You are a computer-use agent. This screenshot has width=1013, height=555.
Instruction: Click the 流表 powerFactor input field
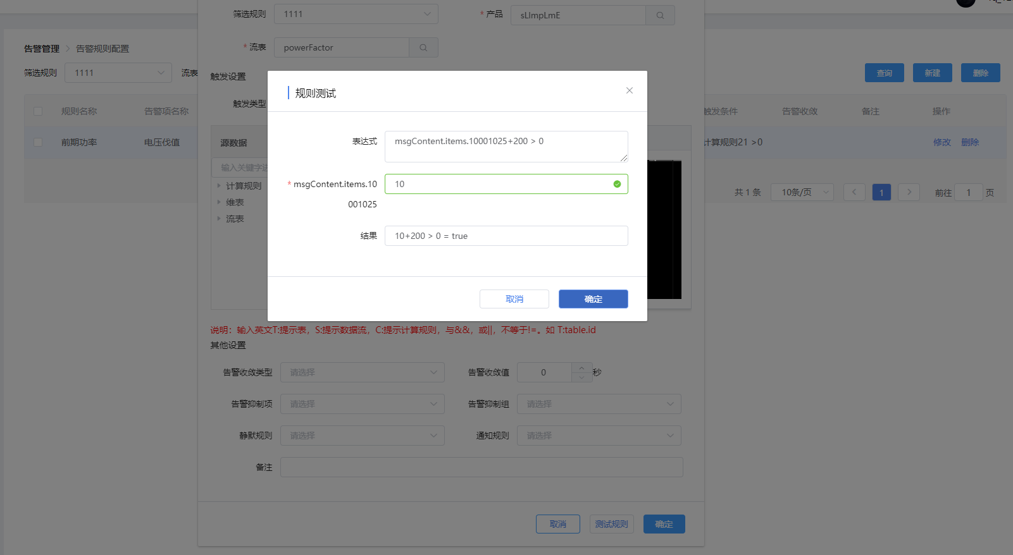(x=342, y=47)
